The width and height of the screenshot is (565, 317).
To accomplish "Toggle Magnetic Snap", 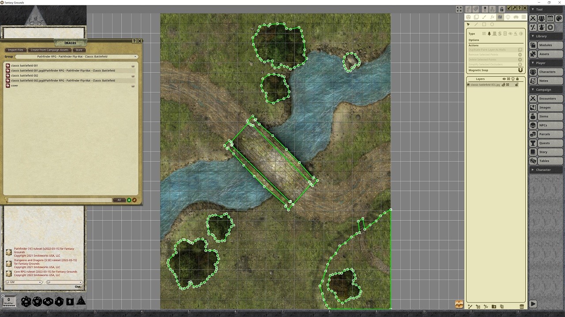I will [520, 70].
